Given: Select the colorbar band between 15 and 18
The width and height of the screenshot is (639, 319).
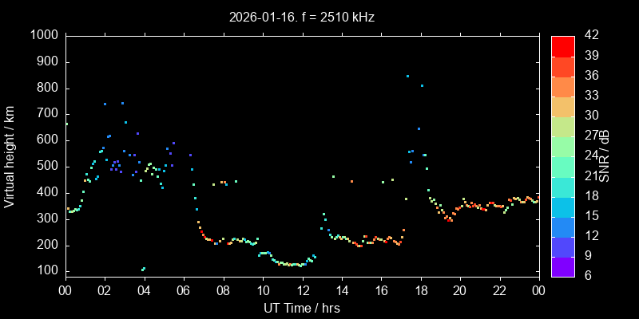Looking at the screenshot, I should [563, 206].
